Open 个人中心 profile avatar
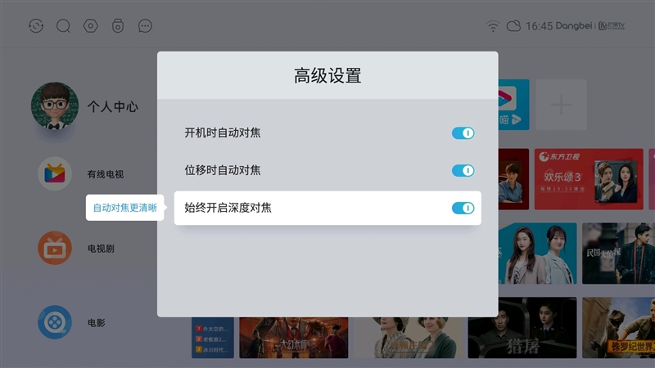The width and height of the screenshot is (655, 368). [x=55, y=105]
